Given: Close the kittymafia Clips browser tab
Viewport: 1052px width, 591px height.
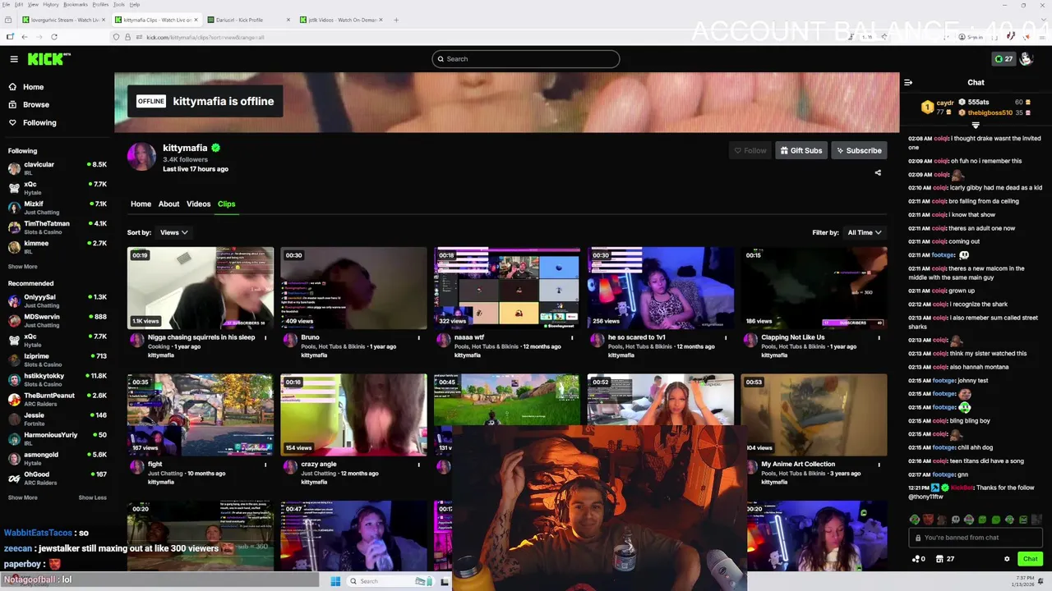Looking at the screenshot, I should pyautogui.click(x=196, y=20).
